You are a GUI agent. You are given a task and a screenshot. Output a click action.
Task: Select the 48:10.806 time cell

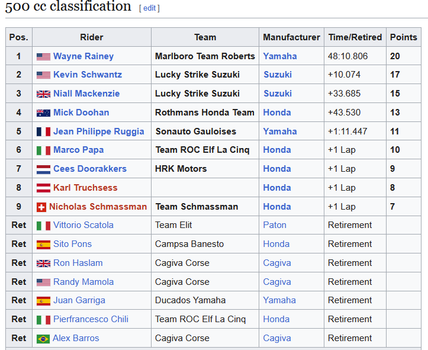(x=355, y=56)
